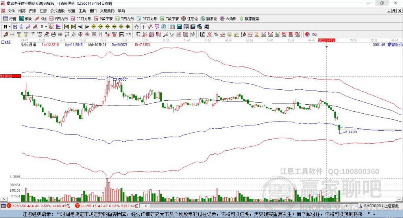Click the 沪 3280.50 index status entry
The height and width of the screenshot is (218, 403).
39,206
